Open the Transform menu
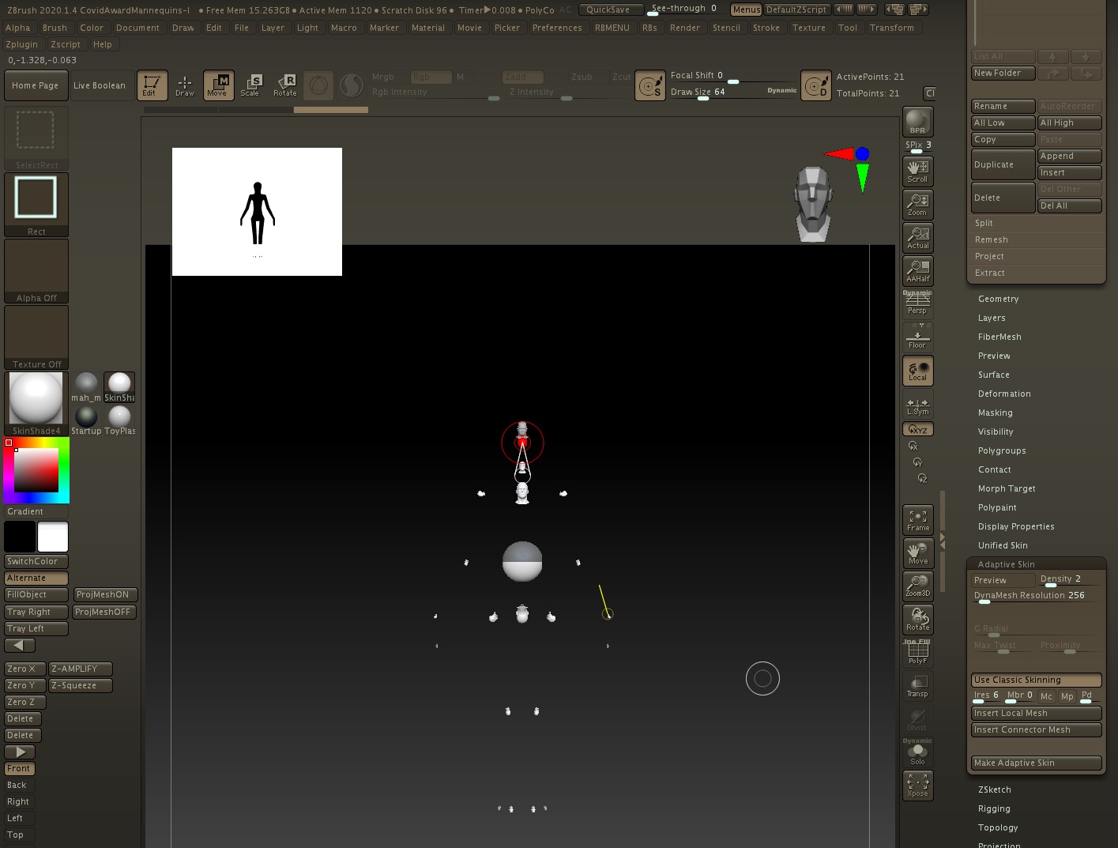1118x848 pixels. click(893, 27)
